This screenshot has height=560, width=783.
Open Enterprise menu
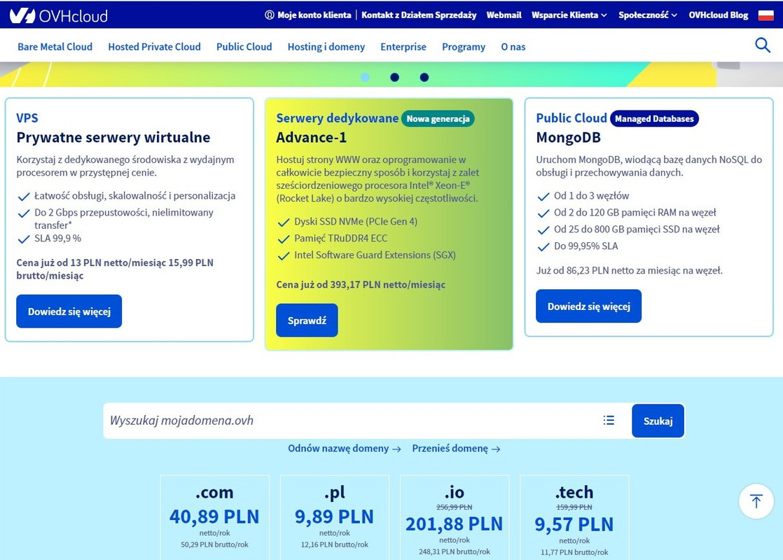coord(403,47)
